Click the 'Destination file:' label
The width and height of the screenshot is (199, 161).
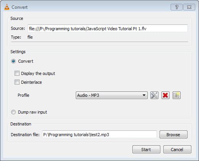click(25, 135)
